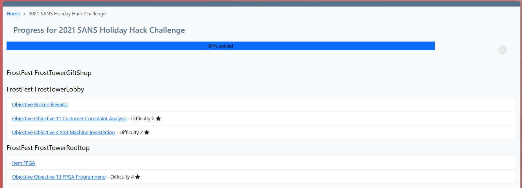Click the FrostFest FrostTowerLobby section heading

45,90
